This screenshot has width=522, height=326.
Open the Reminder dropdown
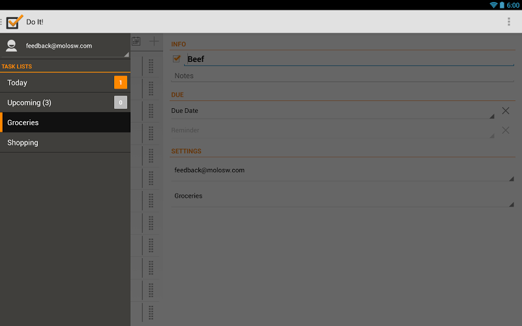[x=333, y=130]
